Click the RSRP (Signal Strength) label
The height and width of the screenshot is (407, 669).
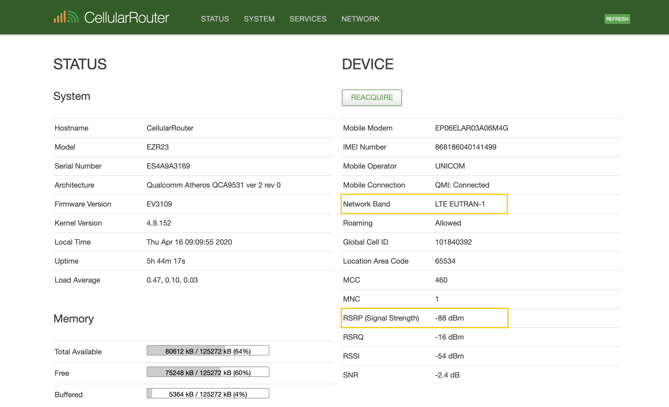tap(381, 318)
